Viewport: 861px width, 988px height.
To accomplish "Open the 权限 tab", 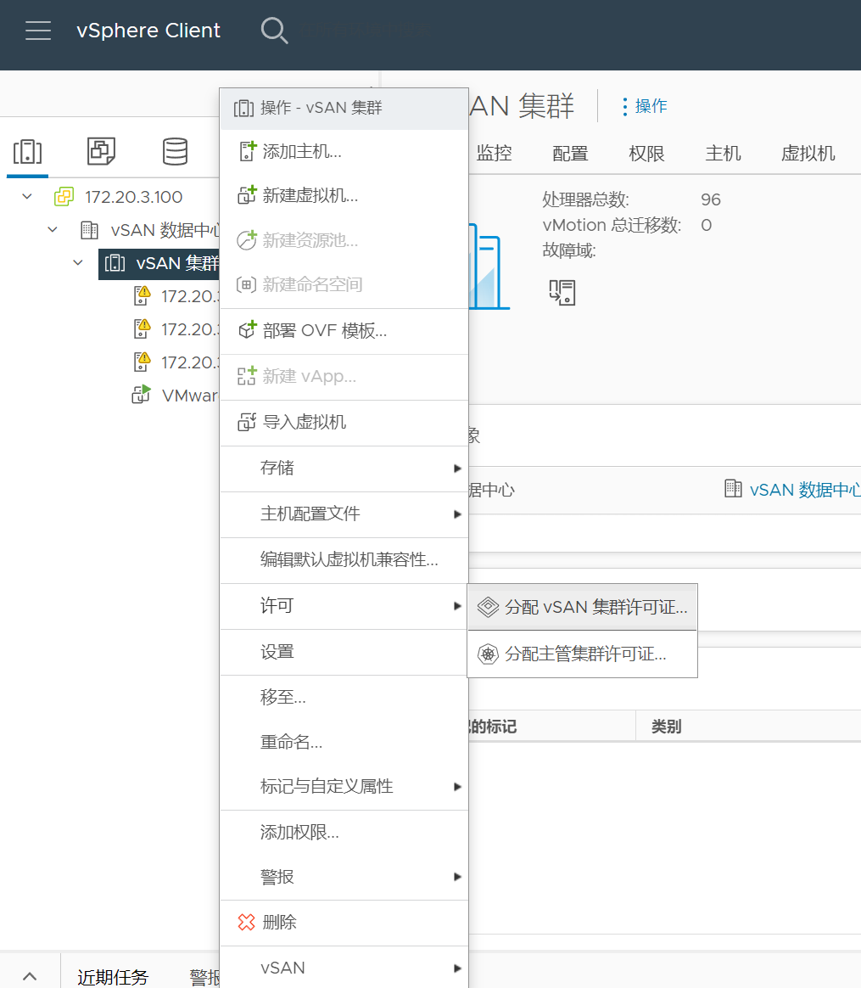I will click(647, 153).
